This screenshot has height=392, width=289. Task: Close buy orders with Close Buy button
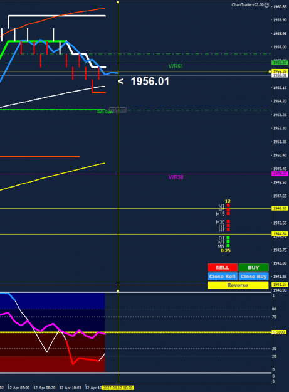point(253,277)
